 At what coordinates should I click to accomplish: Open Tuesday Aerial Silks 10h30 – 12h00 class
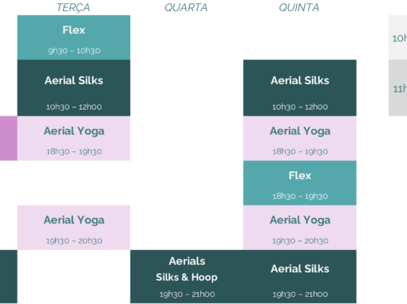(x=73, y=88)
